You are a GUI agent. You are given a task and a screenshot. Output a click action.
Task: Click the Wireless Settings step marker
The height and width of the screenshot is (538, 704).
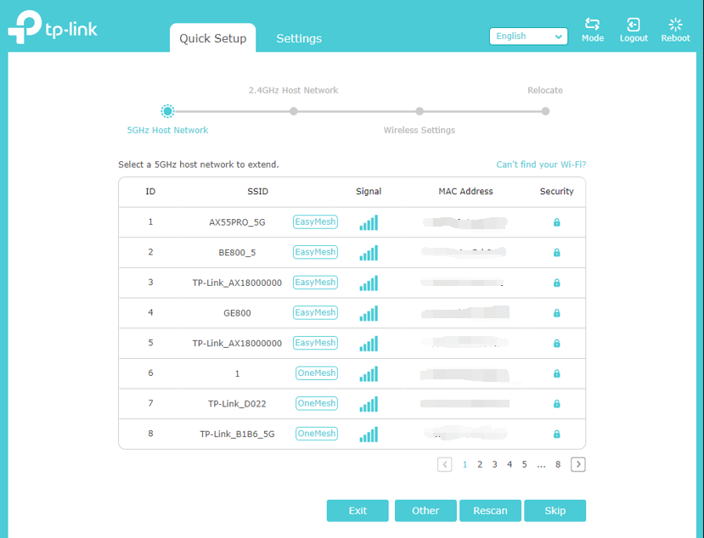pyautogui.click(x=420, y=111)
